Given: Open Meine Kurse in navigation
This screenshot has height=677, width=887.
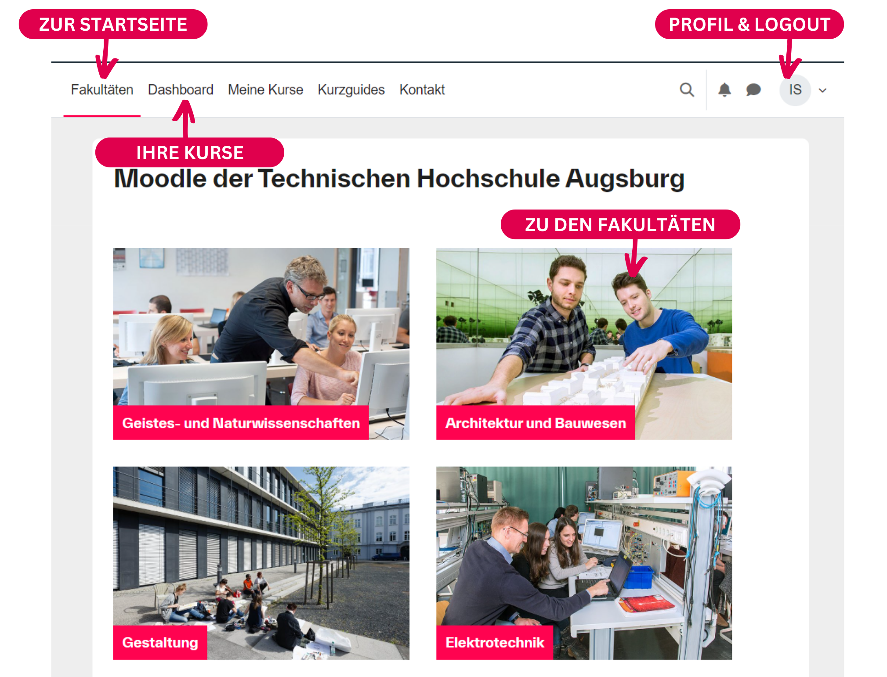Looking at the screenshot, I should [x=265, y=90].
